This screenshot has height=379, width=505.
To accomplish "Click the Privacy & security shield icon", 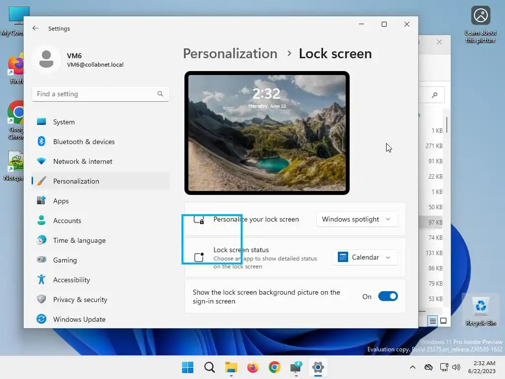I will [41, 299].
